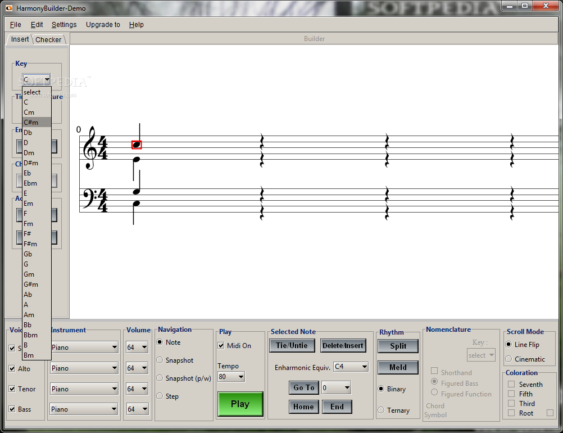Collapse the Key combo box arrow

click(x=47, y=79)
